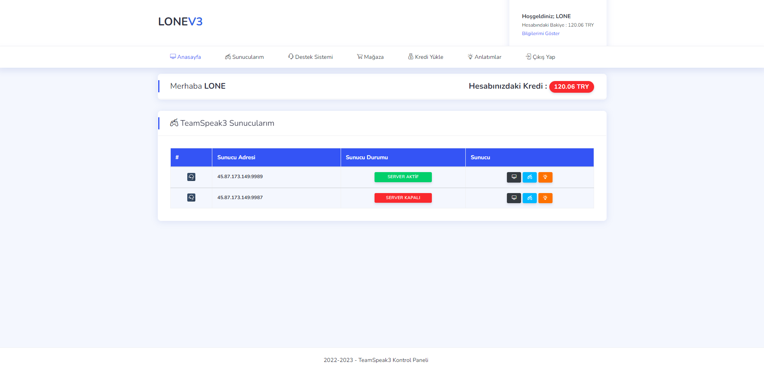Viewport: 764px width, 368px height.
Task: Open Anlatımlar tutorials menu
Action: click(x=484, y=57)
